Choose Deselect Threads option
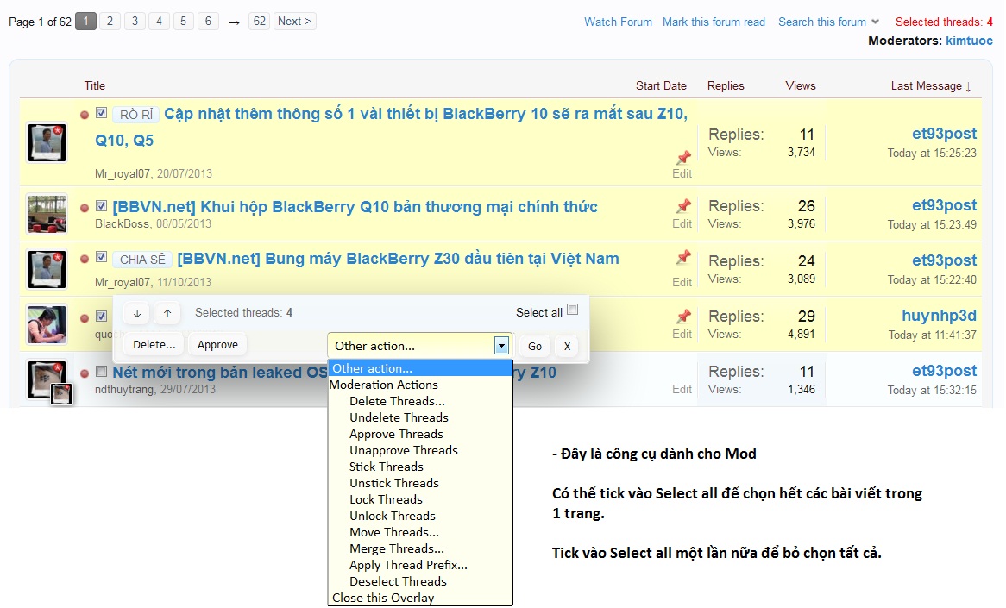 click(398, 582)
